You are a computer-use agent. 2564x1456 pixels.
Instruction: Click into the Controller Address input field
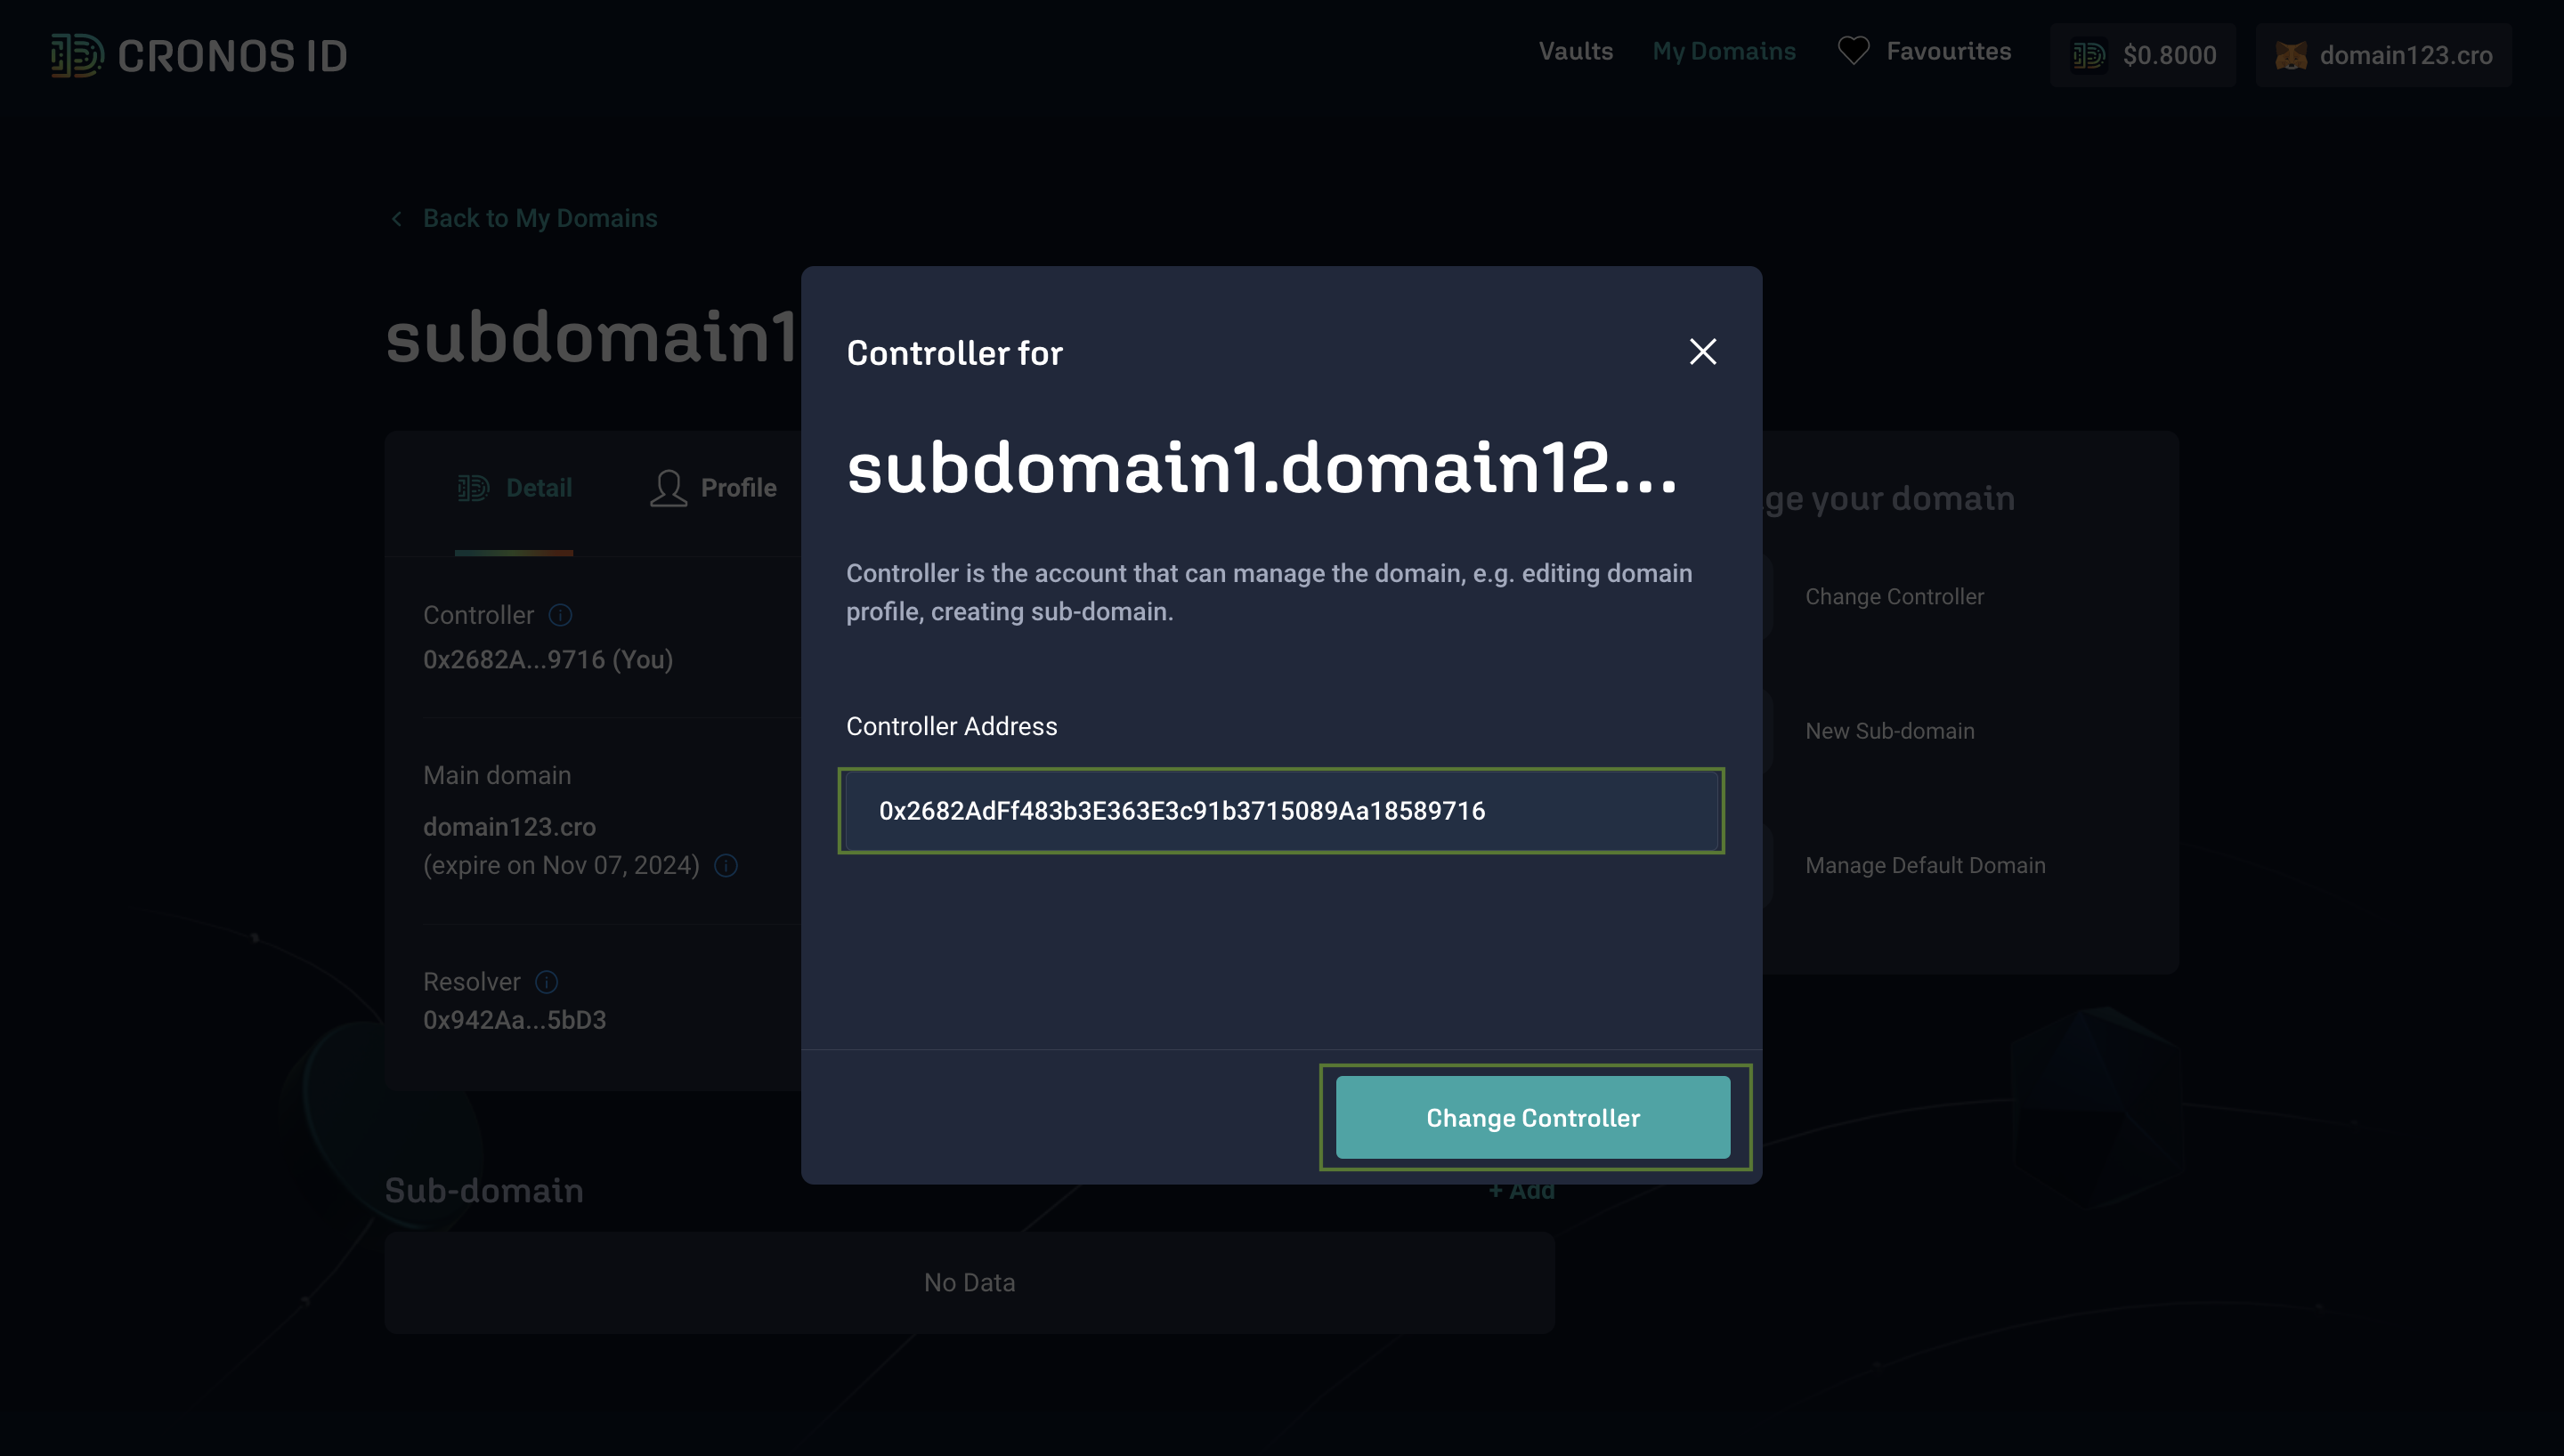click(x=1280, y=811)
